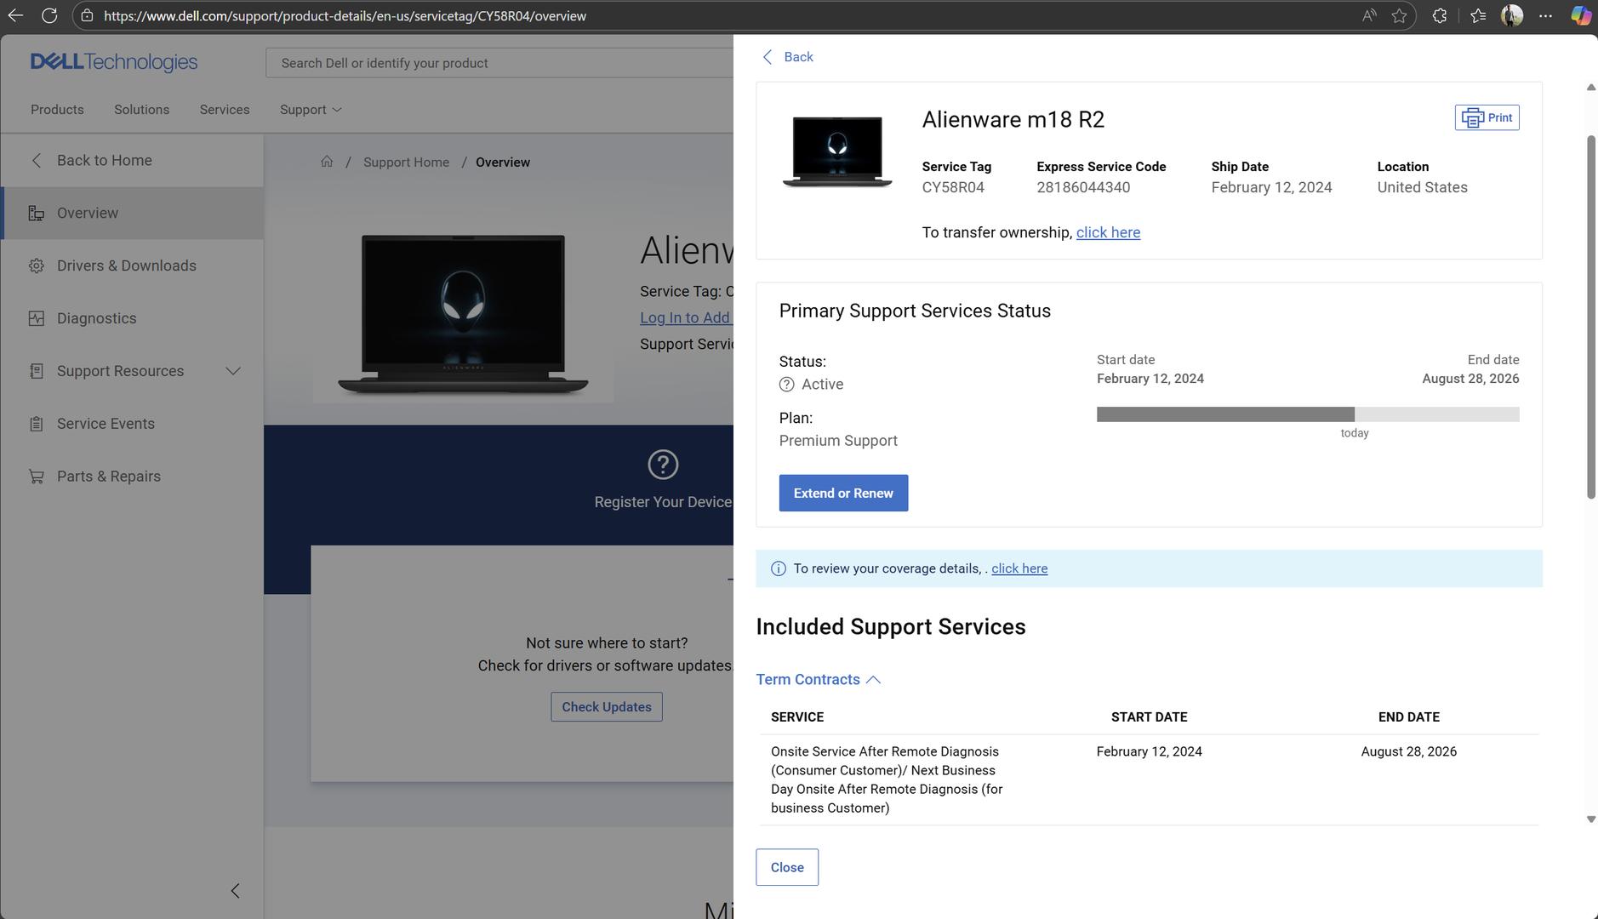Viewport: 1598px width, 919px height.
Task: Click the END DATE column header
Action: coord(1409,717)
